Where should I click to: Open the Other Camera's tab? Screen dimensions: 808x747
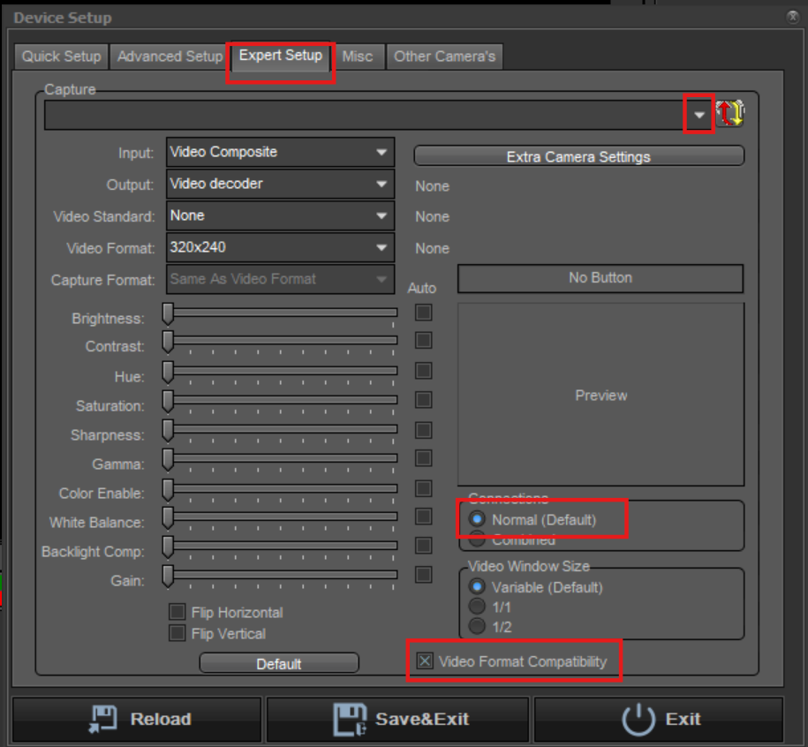445,56
